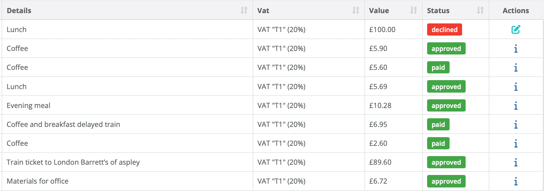544x191 pixels.
Task: View info for Materials for office
Action: [x=516, y=181]
